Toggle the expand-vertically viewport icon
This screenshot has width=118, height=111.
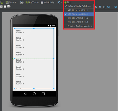pyautogui.click(x=5, y=6)
